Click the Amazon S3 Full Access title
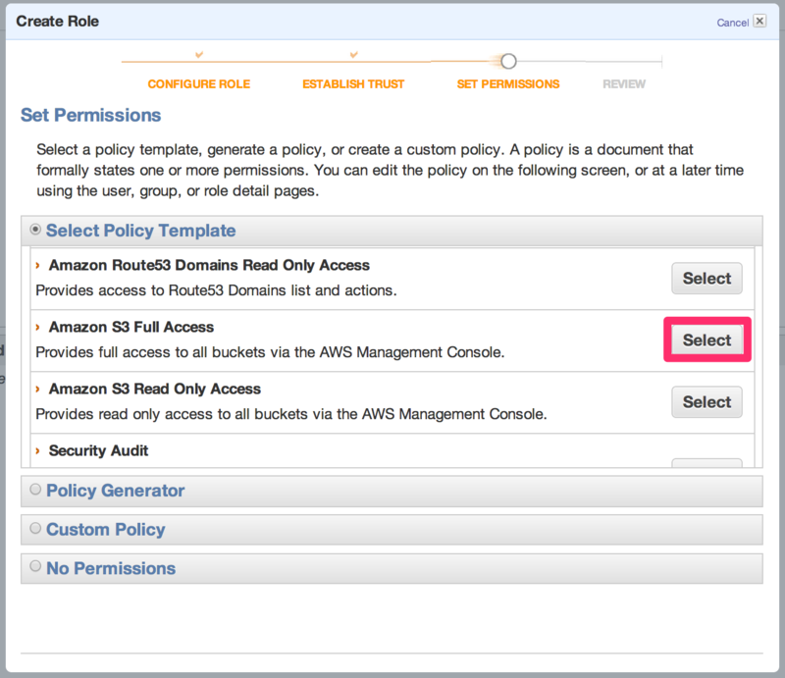This screenshot has height=678, width=785. tap(131, 327)
